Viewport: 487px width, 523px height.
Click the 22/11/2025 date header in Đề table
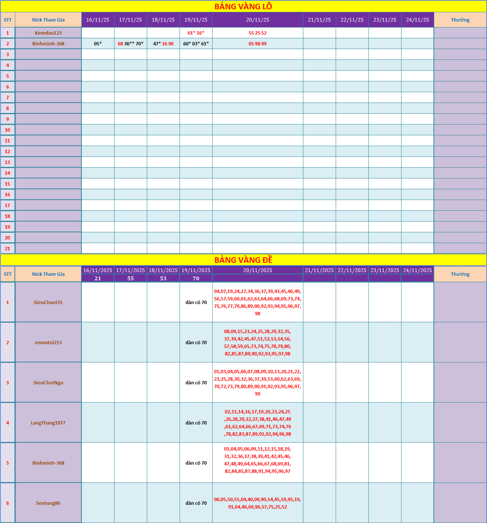click(x=352, y=270)
